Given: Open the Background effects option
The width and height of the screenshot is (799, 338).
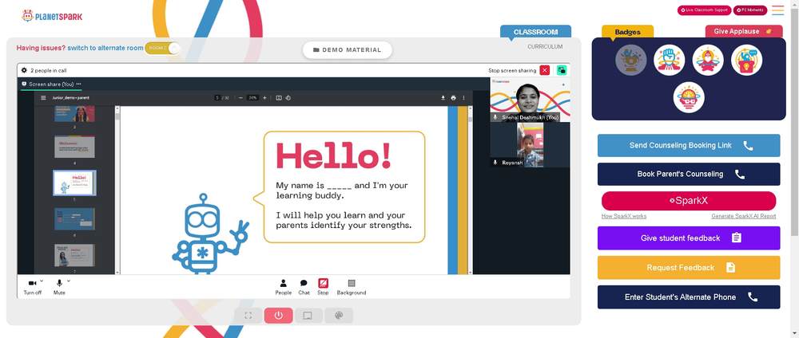Looking at the screenshot, I should 351,287.
